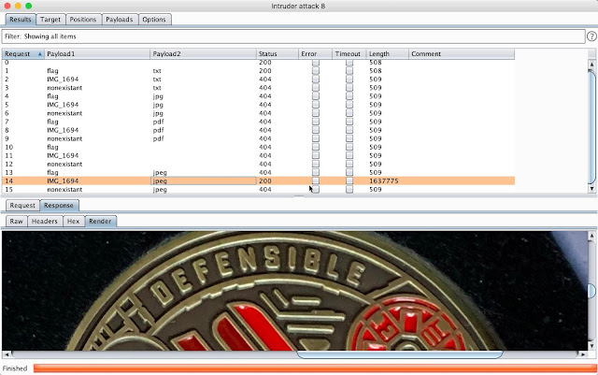Toggle Timeout checkbox for request 15

tap(349, 190)
